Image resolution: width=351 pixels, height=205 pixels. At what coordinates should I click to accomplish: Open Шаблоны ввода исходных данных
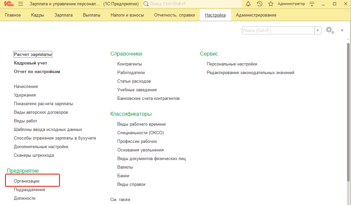[48, 130]
